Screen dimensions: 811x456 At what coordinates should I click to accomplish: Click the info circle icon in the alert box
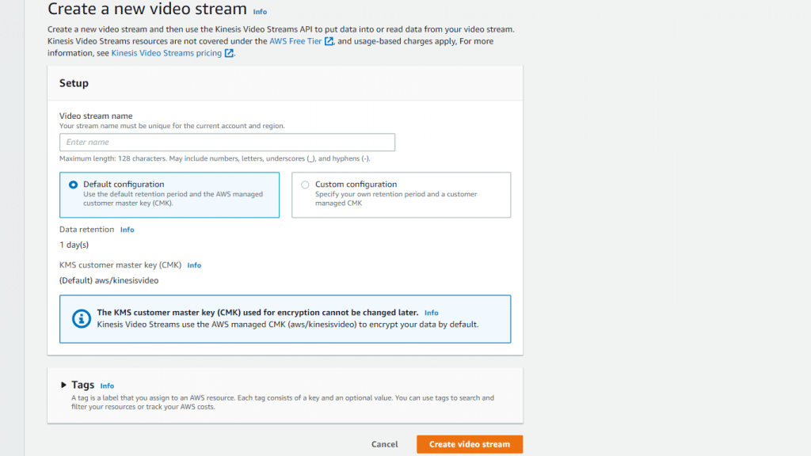(x=81, y=318)
